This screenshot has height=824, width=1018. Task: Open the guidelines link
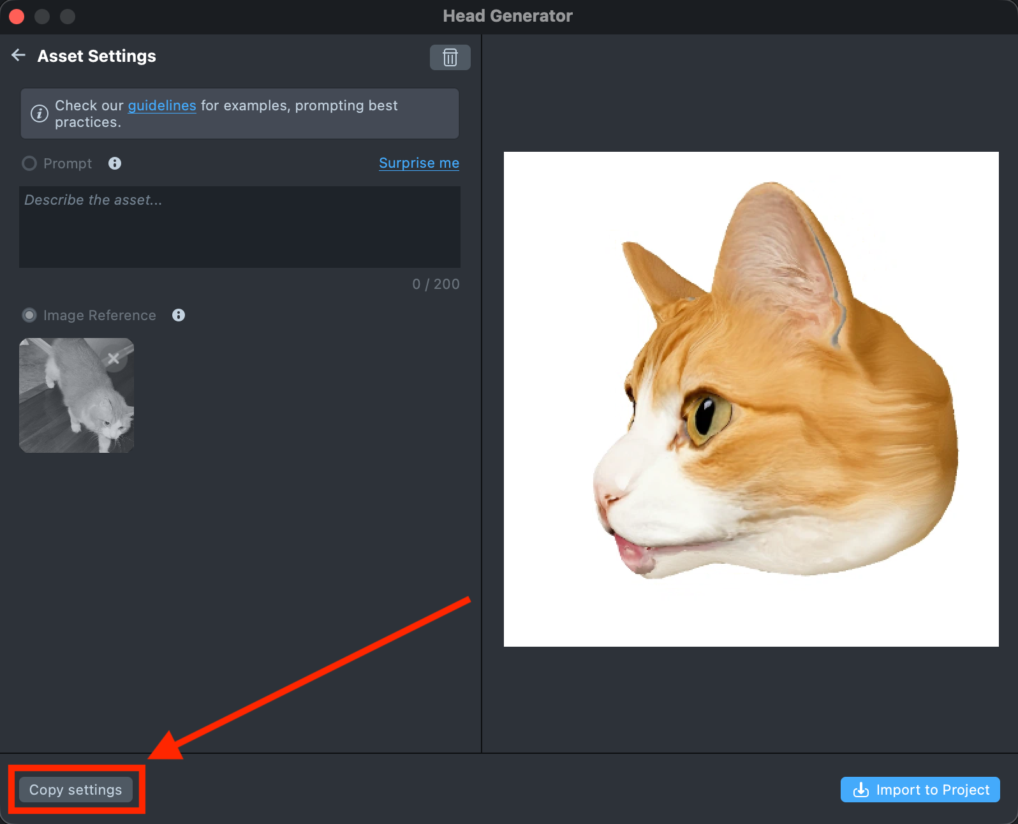tap(162, 105)
